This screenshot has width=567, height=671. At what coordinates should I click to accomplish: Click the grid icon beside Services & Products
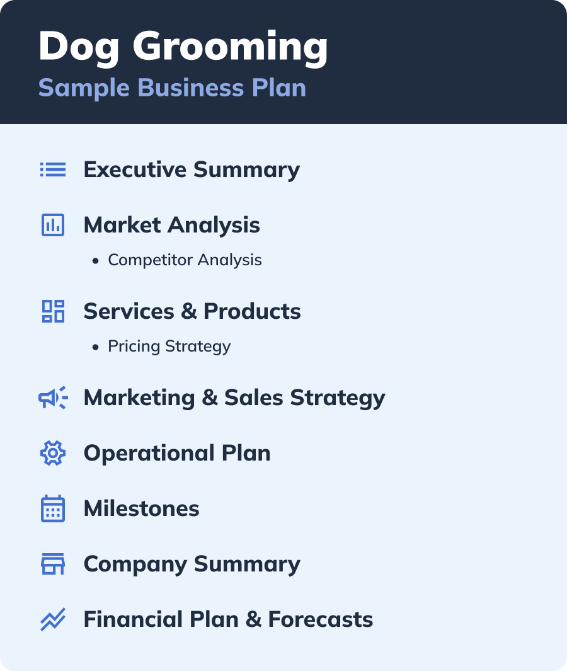point(53,311)
